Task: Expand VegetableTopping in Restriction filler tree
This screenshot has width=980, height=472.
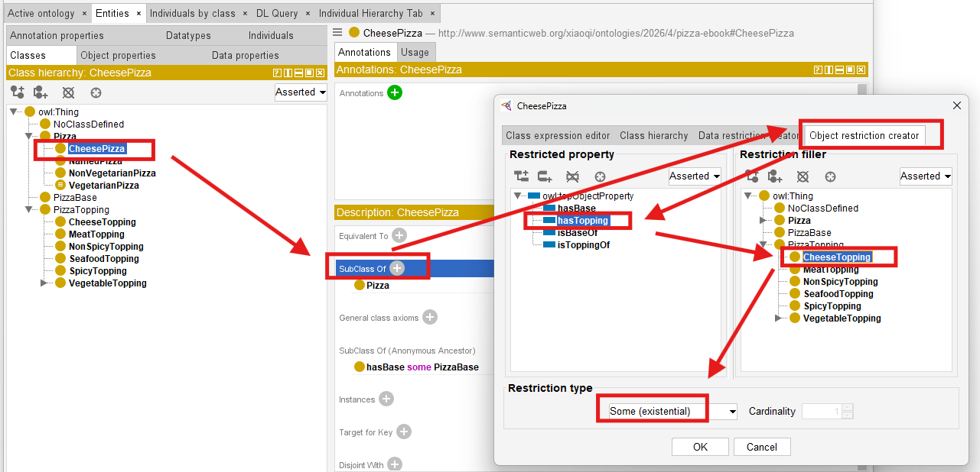Action: coord(778,318)
